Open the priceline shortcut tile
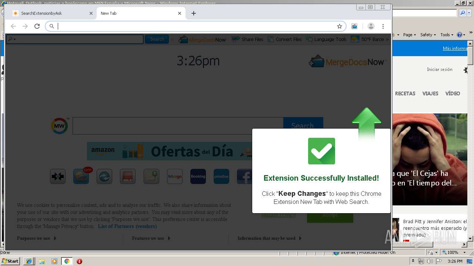The height and width of the screenshot is (266, 474). [x=221, y=177]
